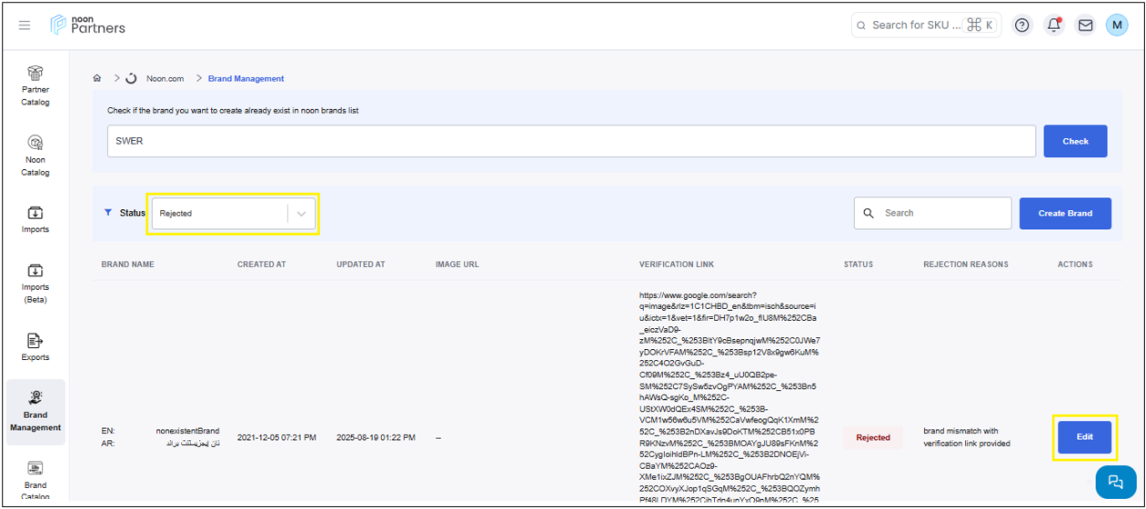Viewport: 1146px width, 509px height.
Task: Open the chat support widget icon
Action: [x=1115, y=482]
